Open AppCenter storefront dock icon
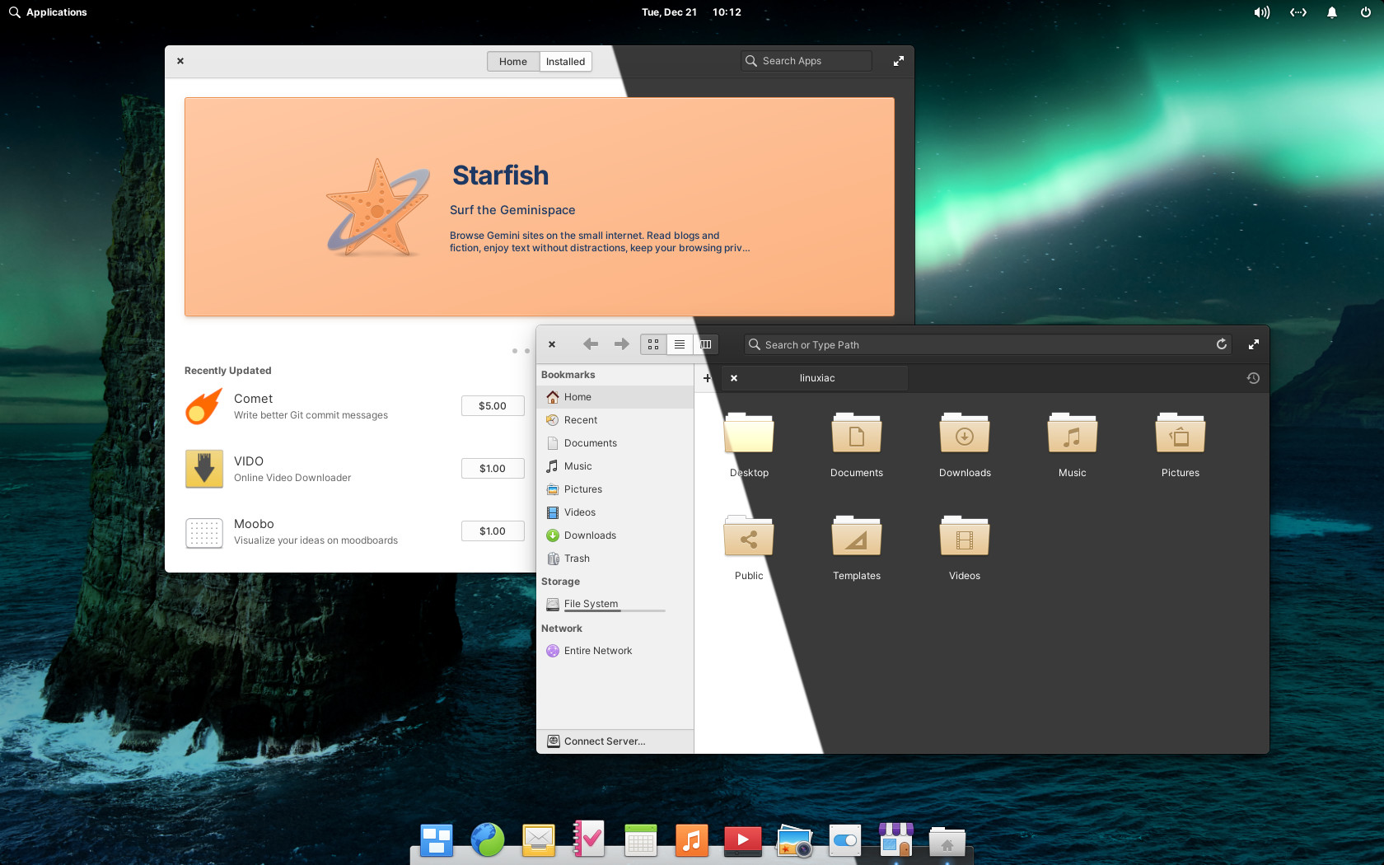The image size is (1384, 865). pyautogui.click(x=896, y=839)
